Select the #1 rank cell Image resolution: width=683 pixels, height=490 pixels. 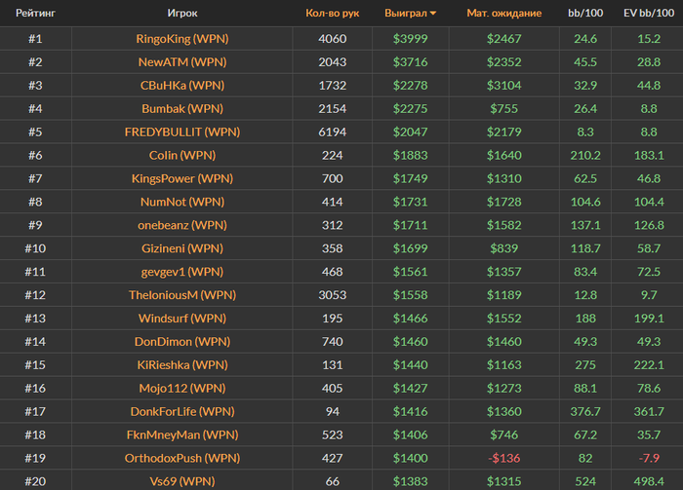[x=35, y=39]
